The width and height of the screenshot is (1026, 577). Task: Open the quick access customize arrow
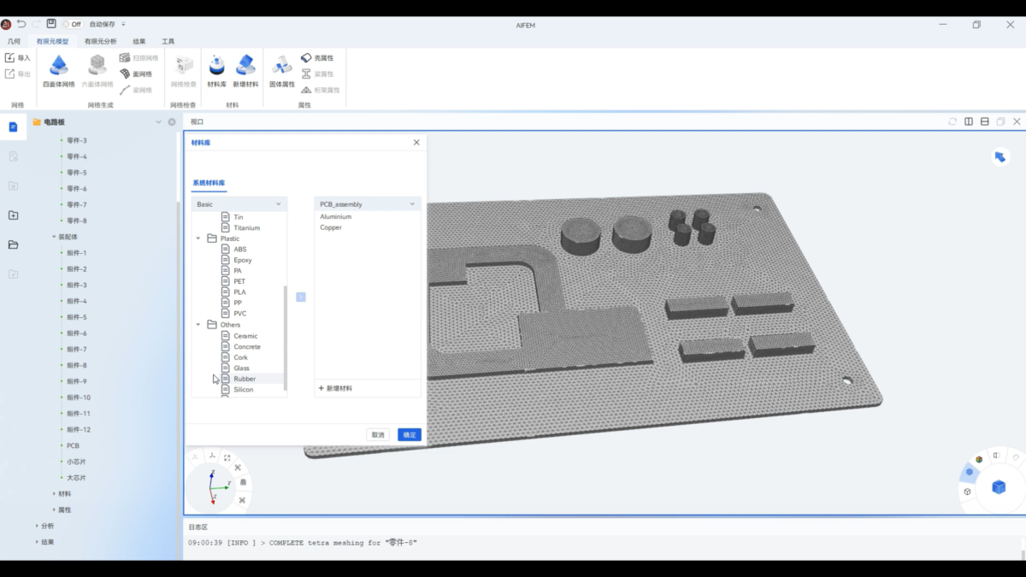click(123, 24)
